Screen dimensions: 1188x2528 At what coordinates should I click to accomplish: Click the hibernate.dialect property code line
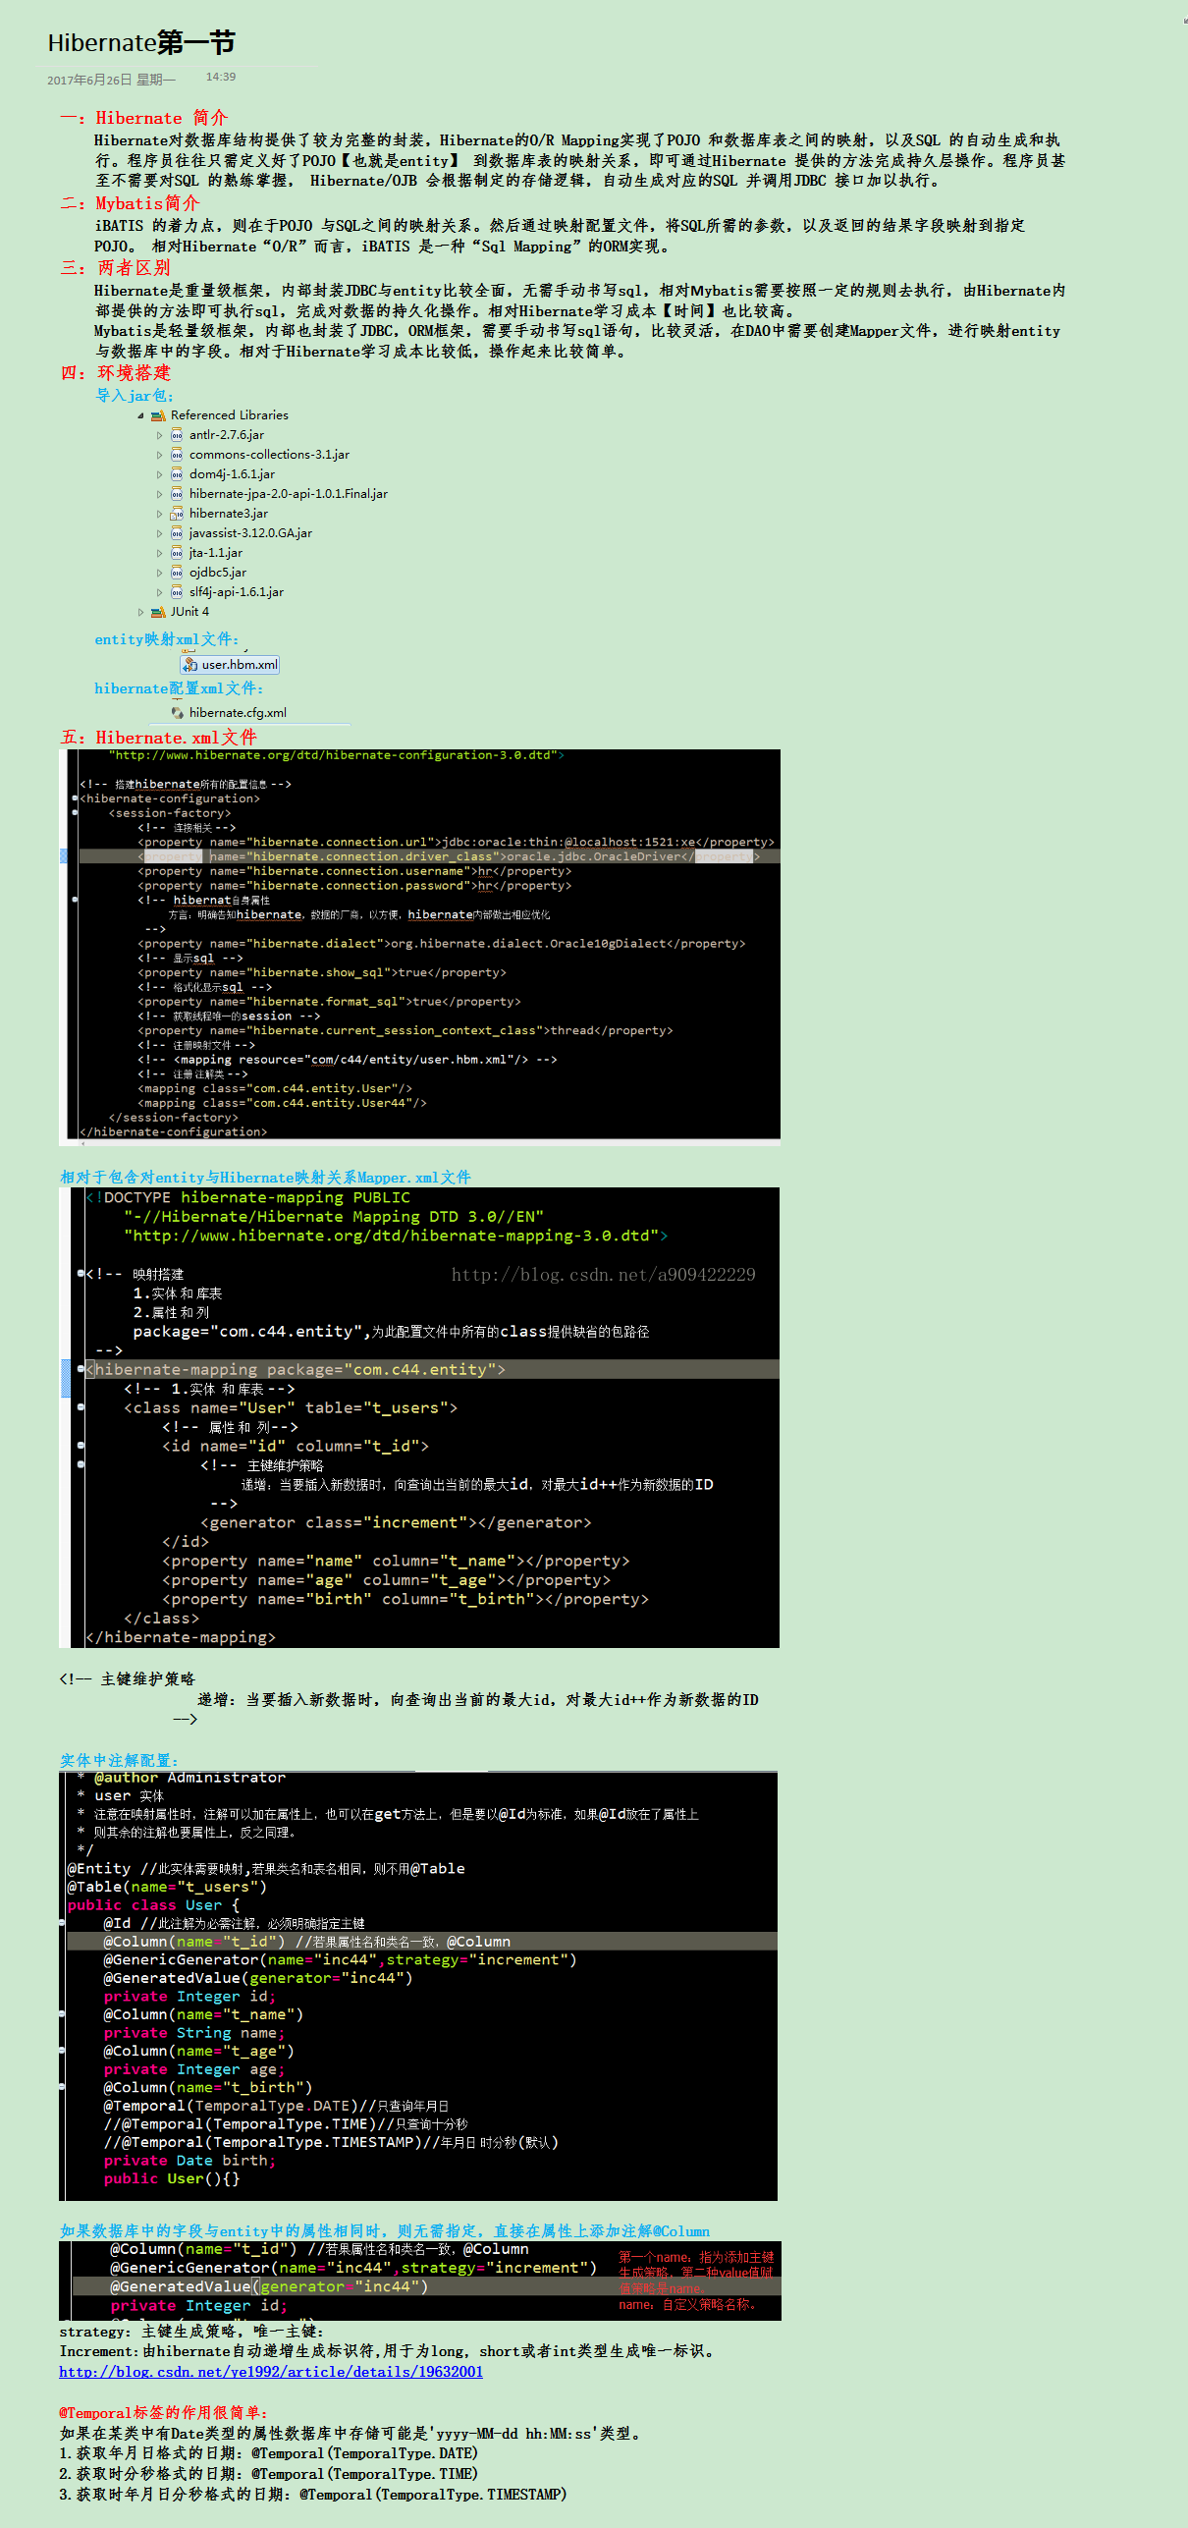(x=442, y=944)
